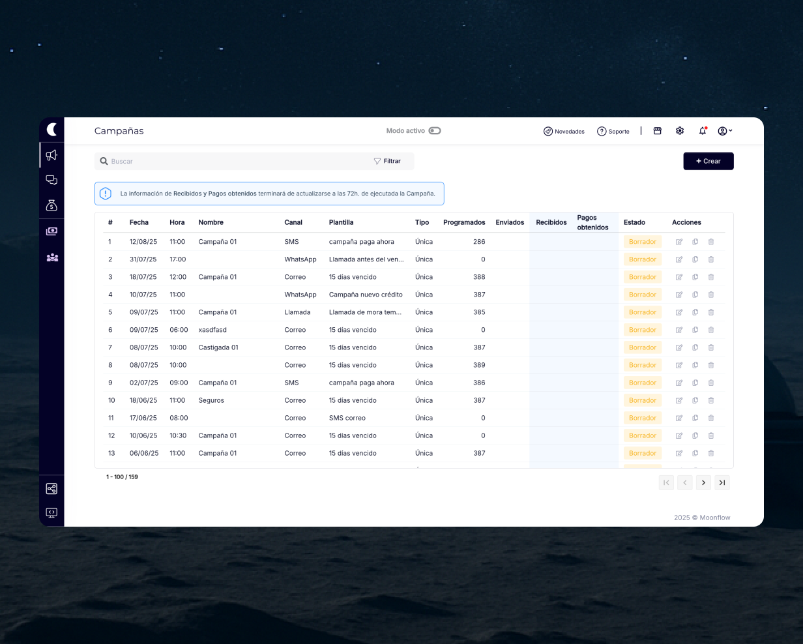Click the money bag sidebar icon
The width and height of the screenshot is (803, 644).
pyautogui.click(x=51, y=205)
